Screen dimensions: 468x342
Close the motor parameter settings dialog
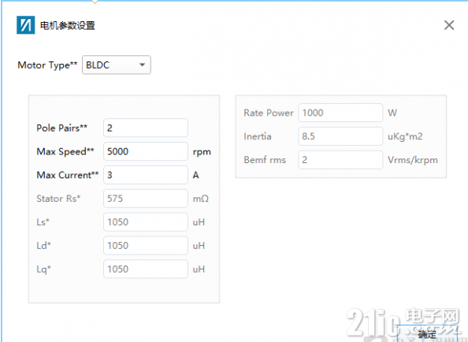click(x=449, y=25)
